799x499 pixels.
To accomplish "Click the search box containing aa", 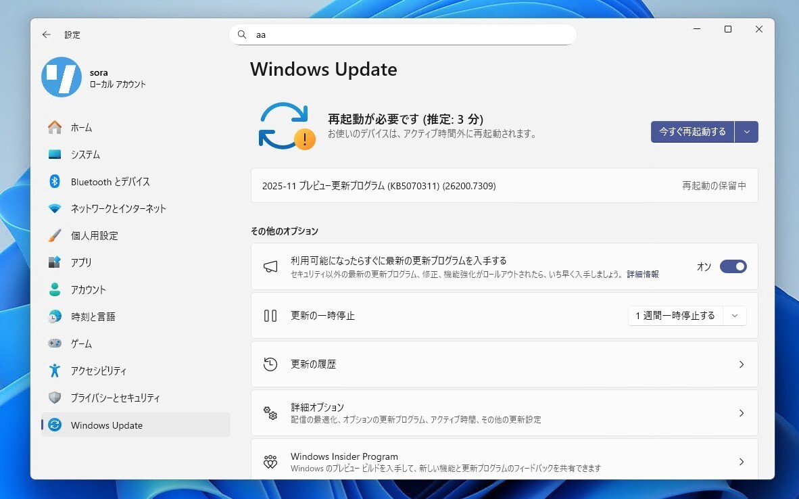I will (403, 34).
